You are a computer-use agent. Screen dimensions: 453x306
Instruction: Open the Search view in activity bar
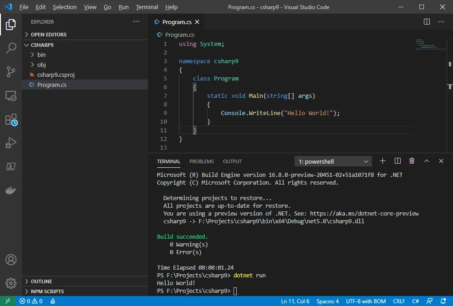pyautogui.click(x=11, y=48)
